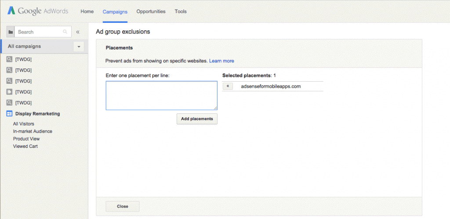Screen dimensions: 450x219
Task: Click the Add placements button
Action: click(x=197, y=118)
